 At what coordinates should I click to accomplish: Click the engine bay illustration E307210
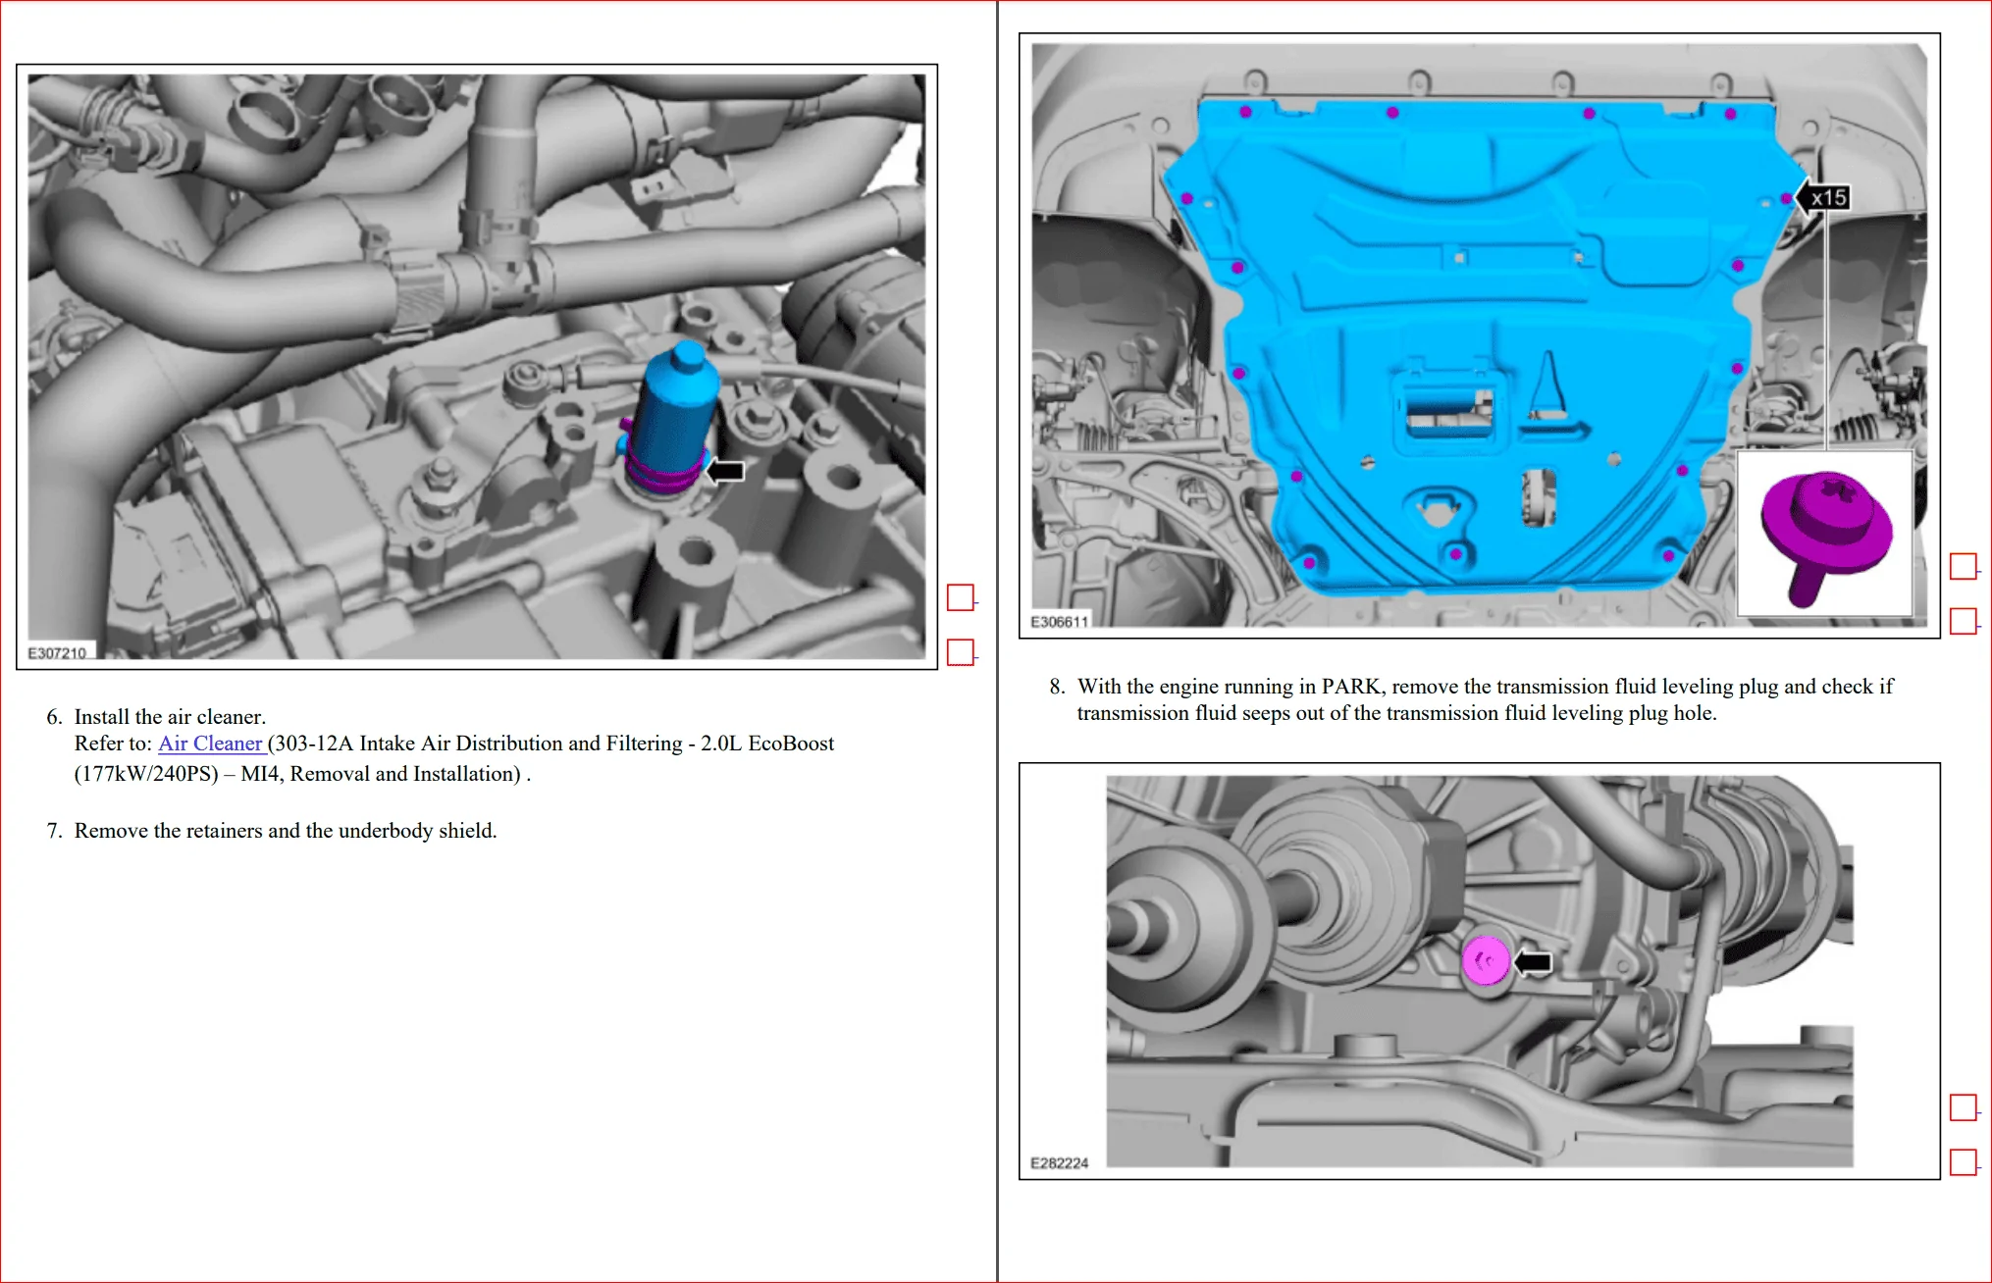477,367
